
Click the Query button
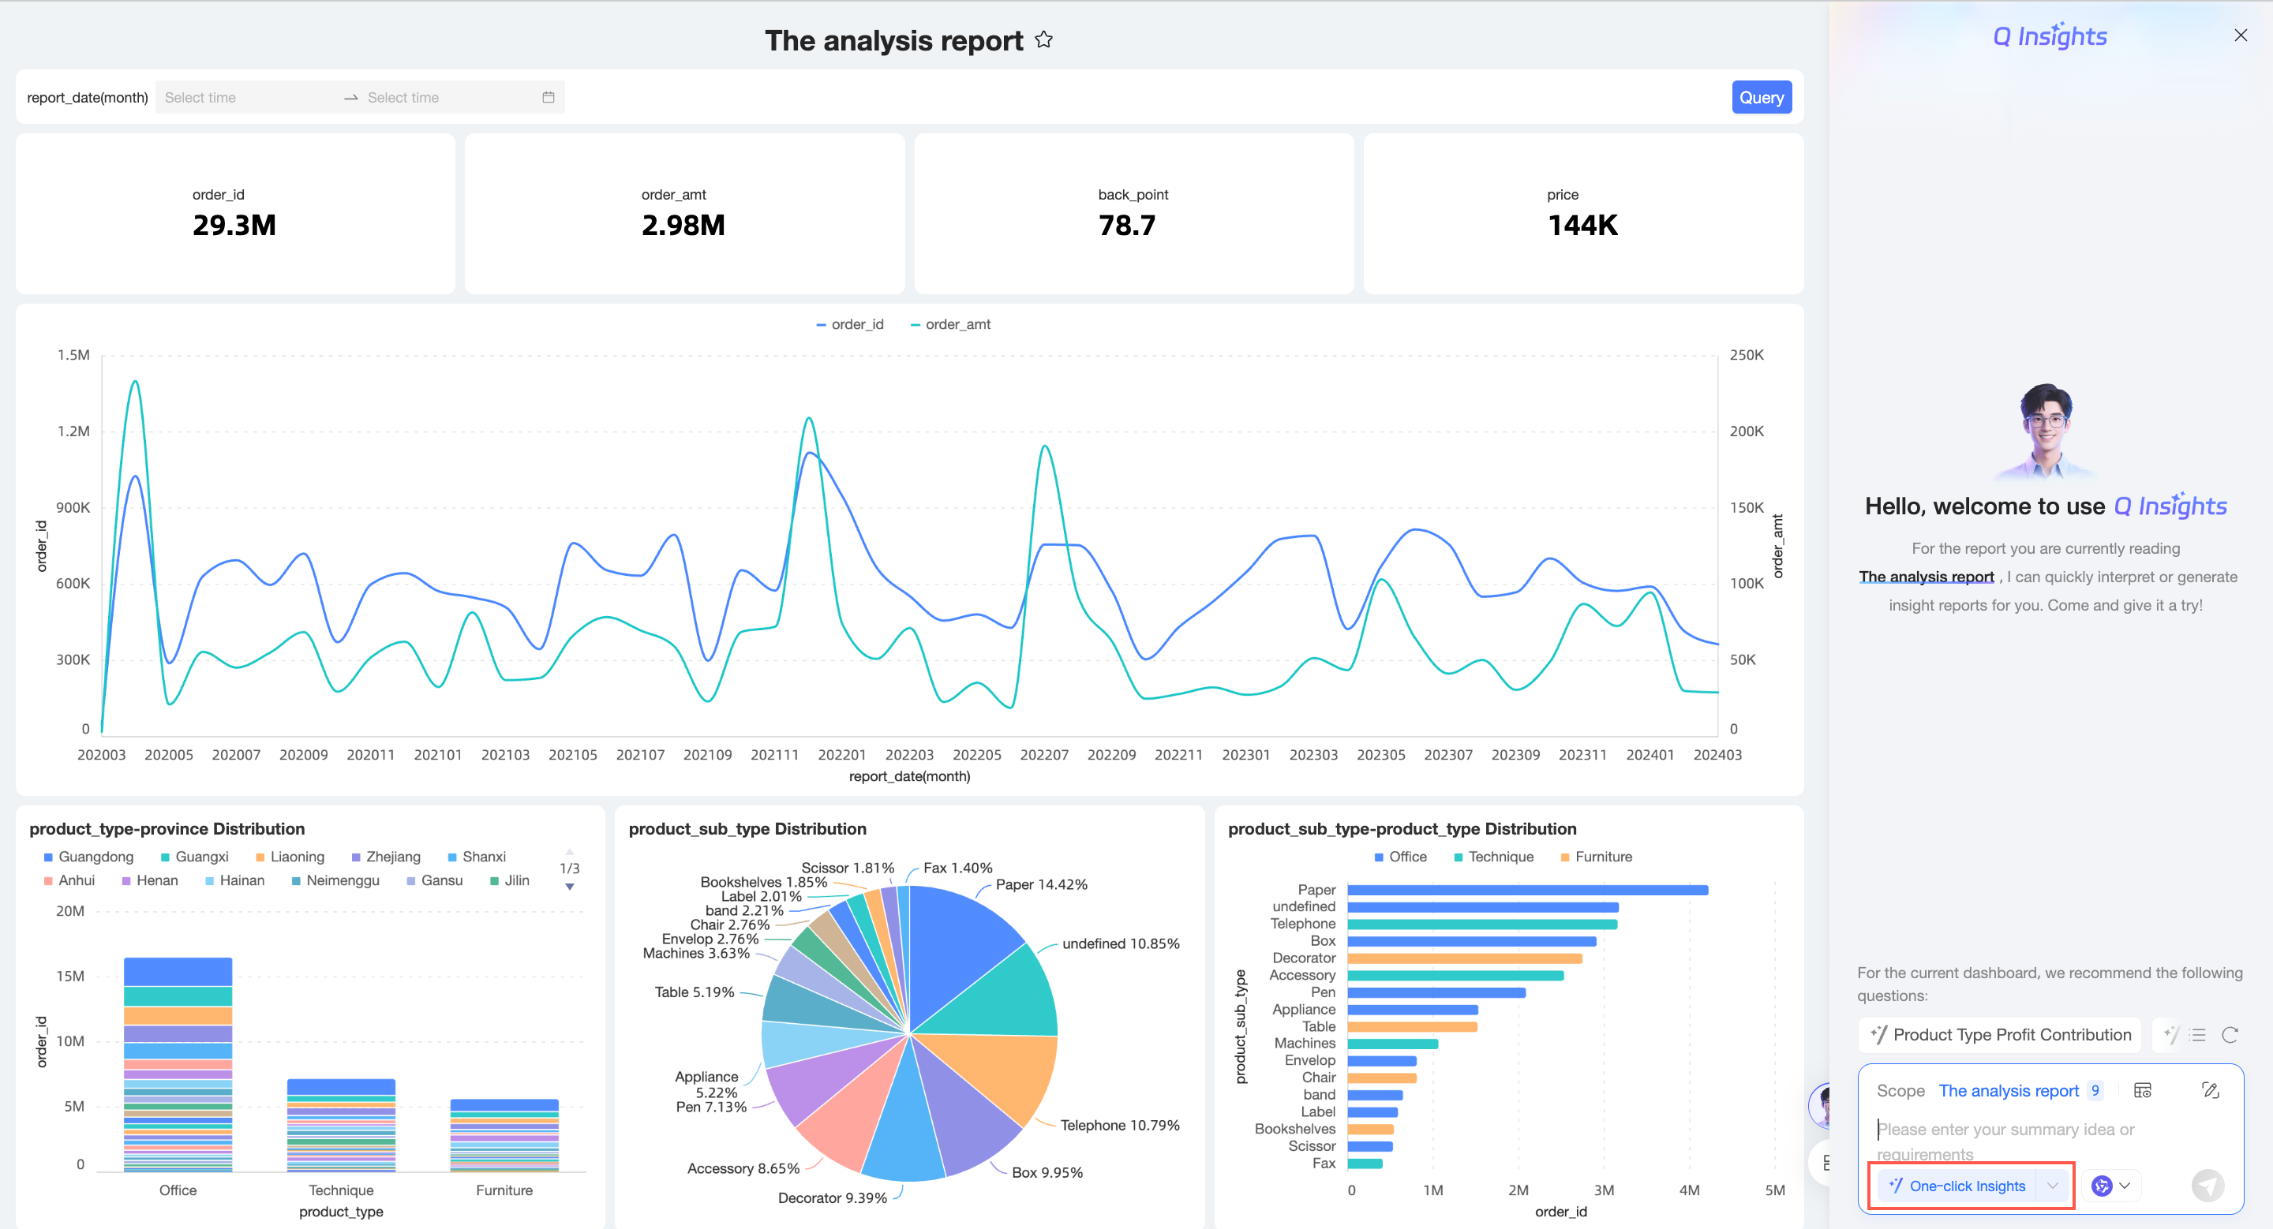pyautogui.click(x=1760, y=97)
